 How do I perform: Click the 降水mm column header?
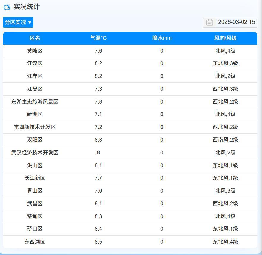162,38
